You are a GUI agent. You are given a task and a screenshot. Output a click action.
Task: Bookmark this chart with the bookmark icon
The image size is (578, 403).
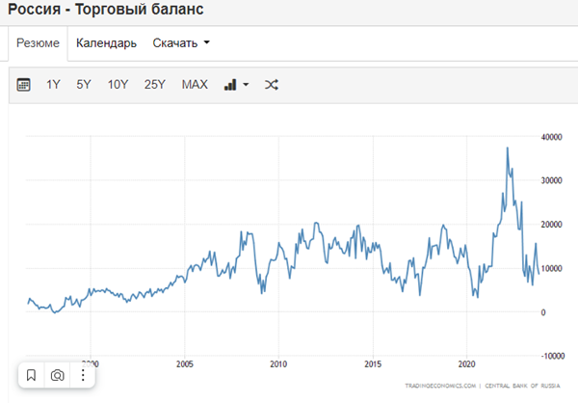(x=31, y=375)
